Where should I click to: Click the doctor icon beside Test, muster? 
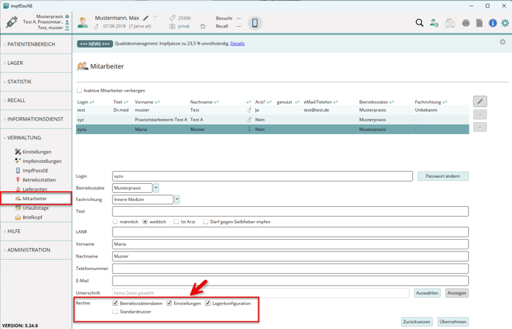pyautogui.click(x=67, y=28)
